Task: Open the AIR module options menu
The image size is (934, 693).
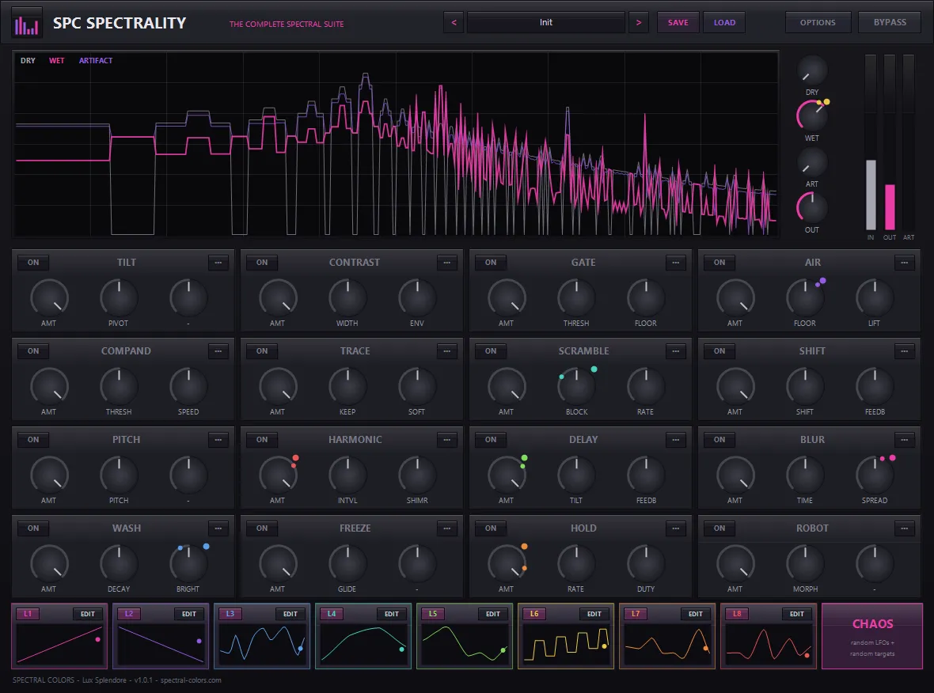Action: 905,263
